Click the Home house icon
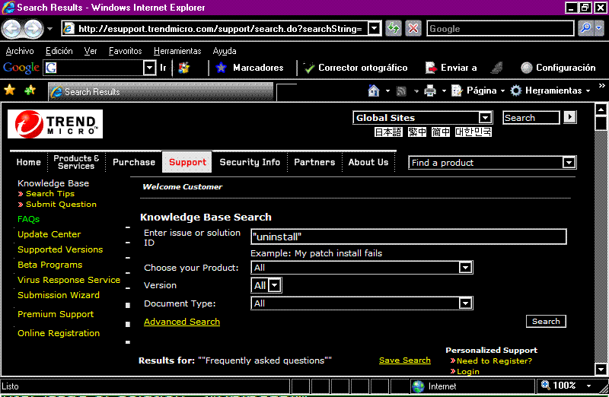The height and width of the screenshot is (397, 609). click(373, 91)
